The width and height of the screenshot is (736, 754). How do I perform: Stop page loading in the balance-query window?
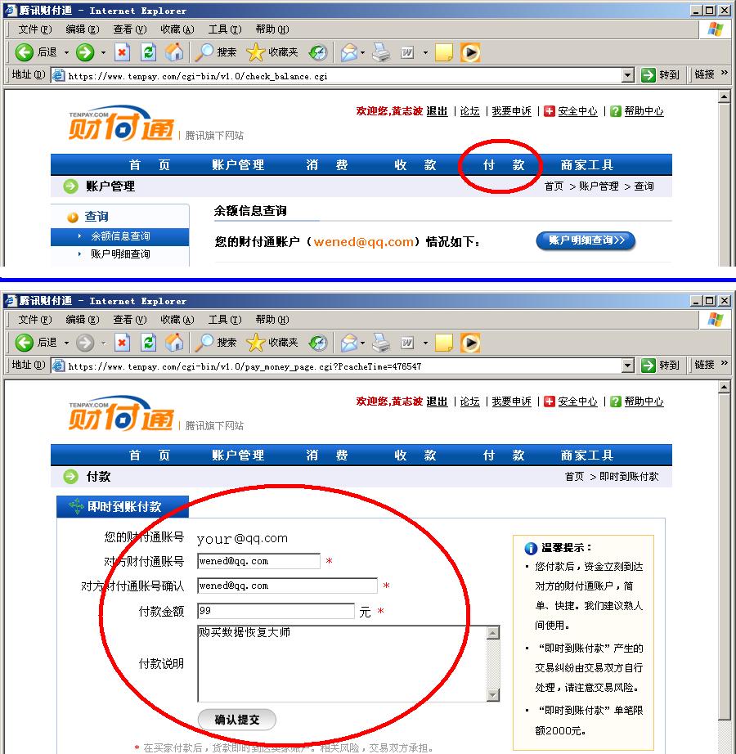122,52
